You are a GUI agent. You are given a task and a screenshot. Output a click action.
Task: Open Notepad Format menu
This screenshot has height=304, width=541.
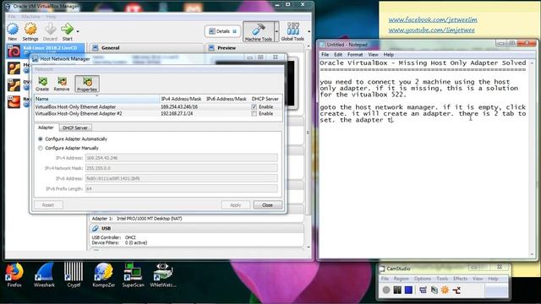(355, 54)
